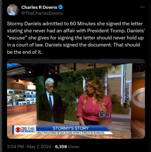Click the CBS This Morning logo in video
Screen dimensions: 151x152
[x=25, y=130]
